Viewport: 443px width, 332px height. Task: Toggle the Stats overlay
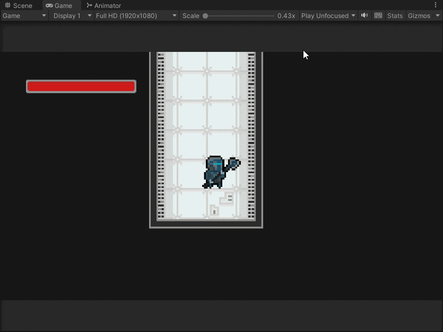(x=395, y=16)
